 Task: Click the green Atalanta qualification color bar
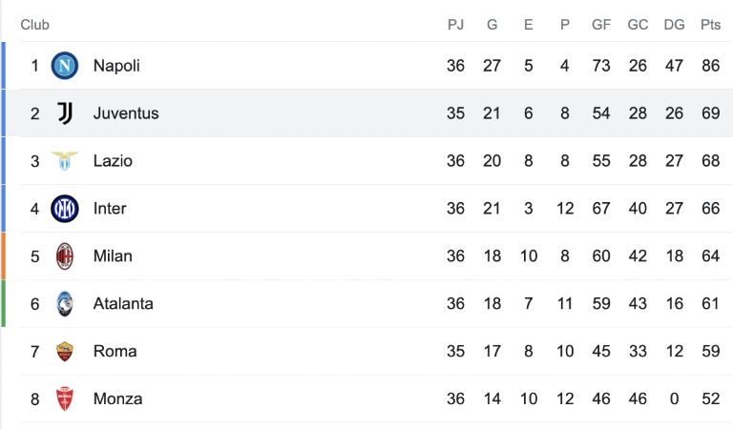point(3,303)
